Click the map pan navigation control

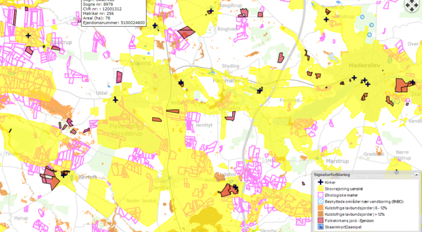pyautogui.click(x=412, y=6)
